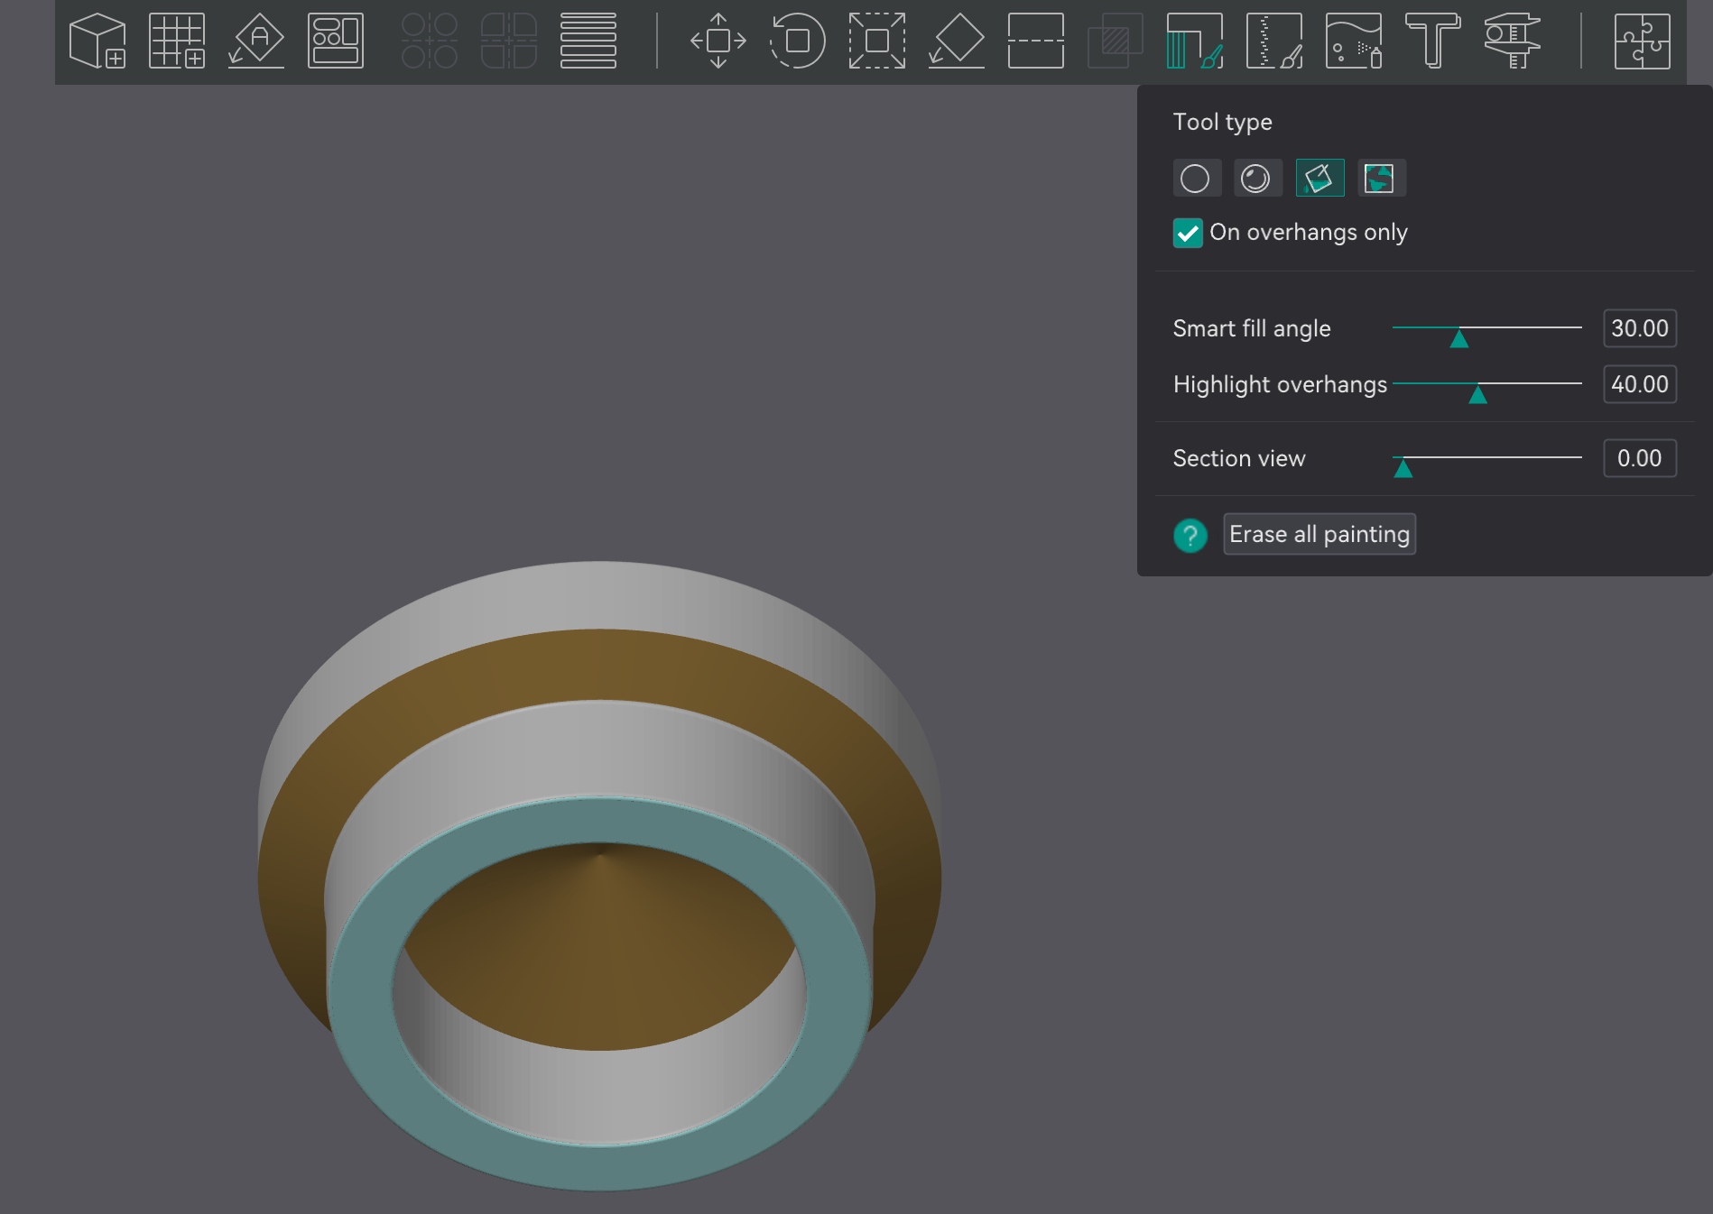1713x1214 pixels.
Task: Select the Color painting spray tool
Action: tap(1354, 41)
